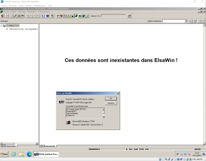Switch to the Document bottom tab
Image resolution: width=206 pixels, height=161 pixels.
50,146
